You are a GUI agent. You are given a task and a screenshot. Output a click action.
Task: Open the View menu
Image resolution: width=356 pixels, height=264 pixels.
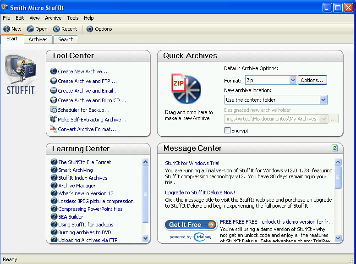34,18
